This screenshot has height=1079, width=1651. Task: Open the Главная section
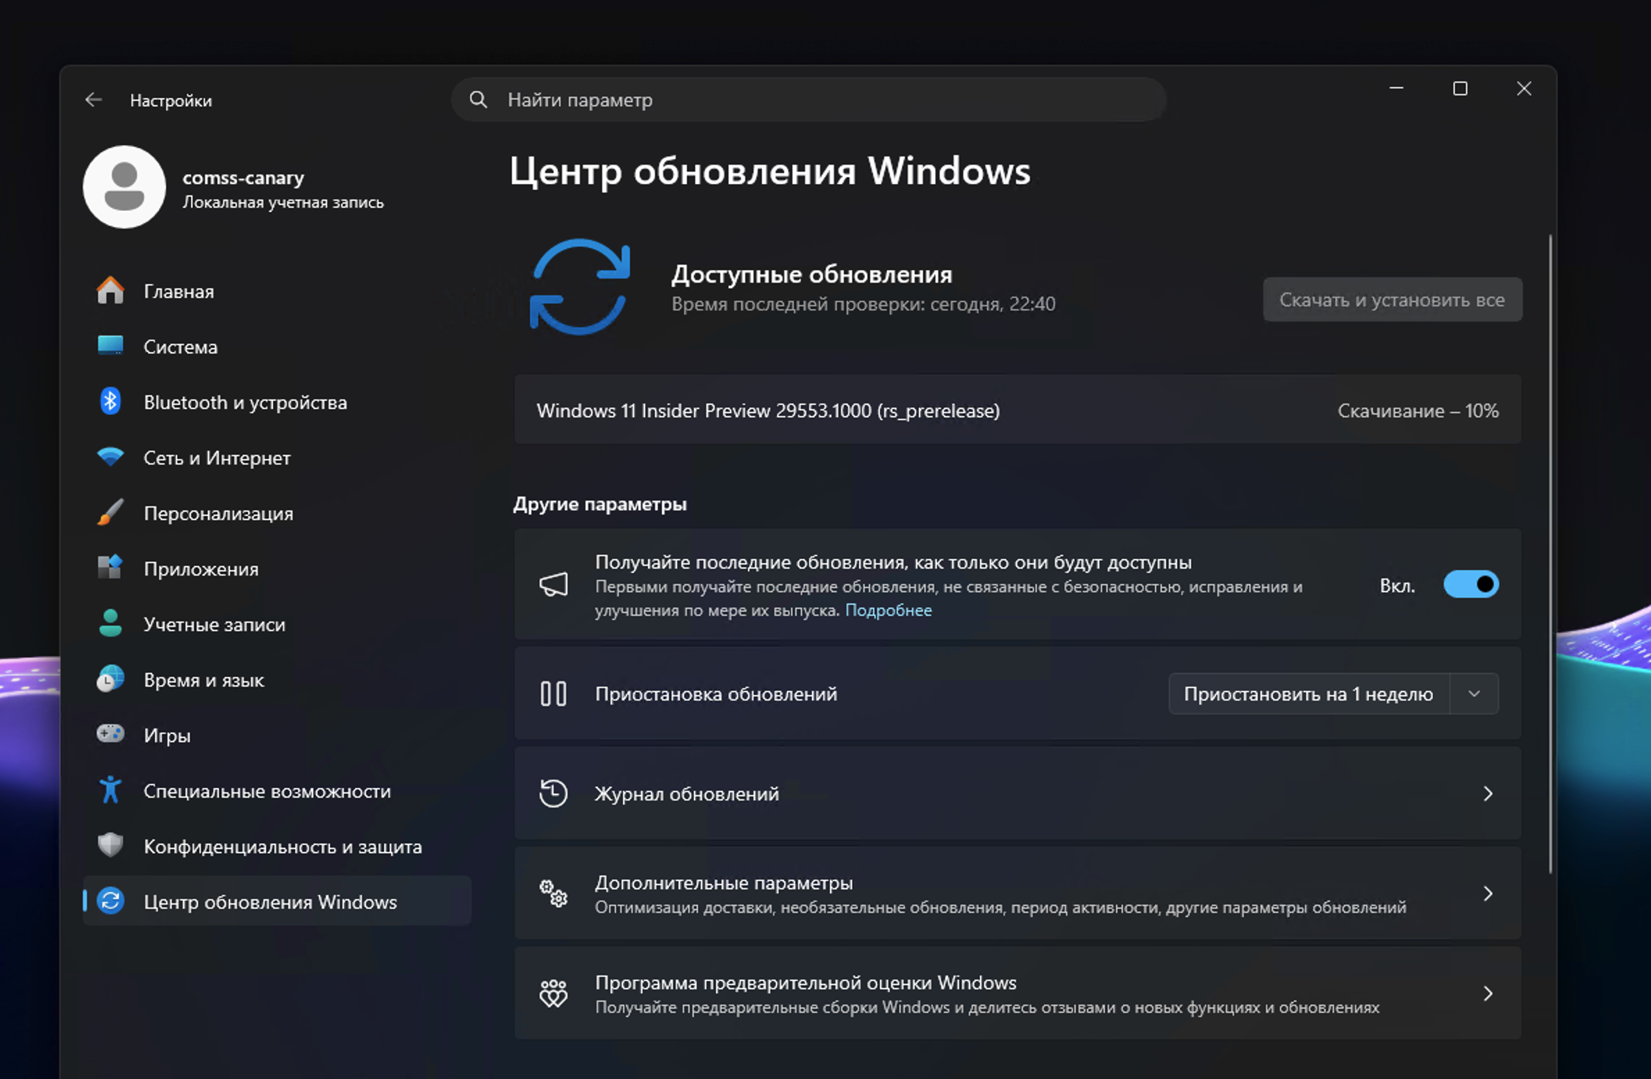(277, 290)
